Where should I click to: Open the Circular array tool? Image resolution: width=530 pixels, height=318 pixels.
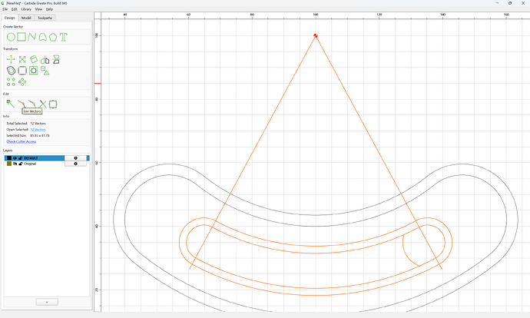coord(22,81)
